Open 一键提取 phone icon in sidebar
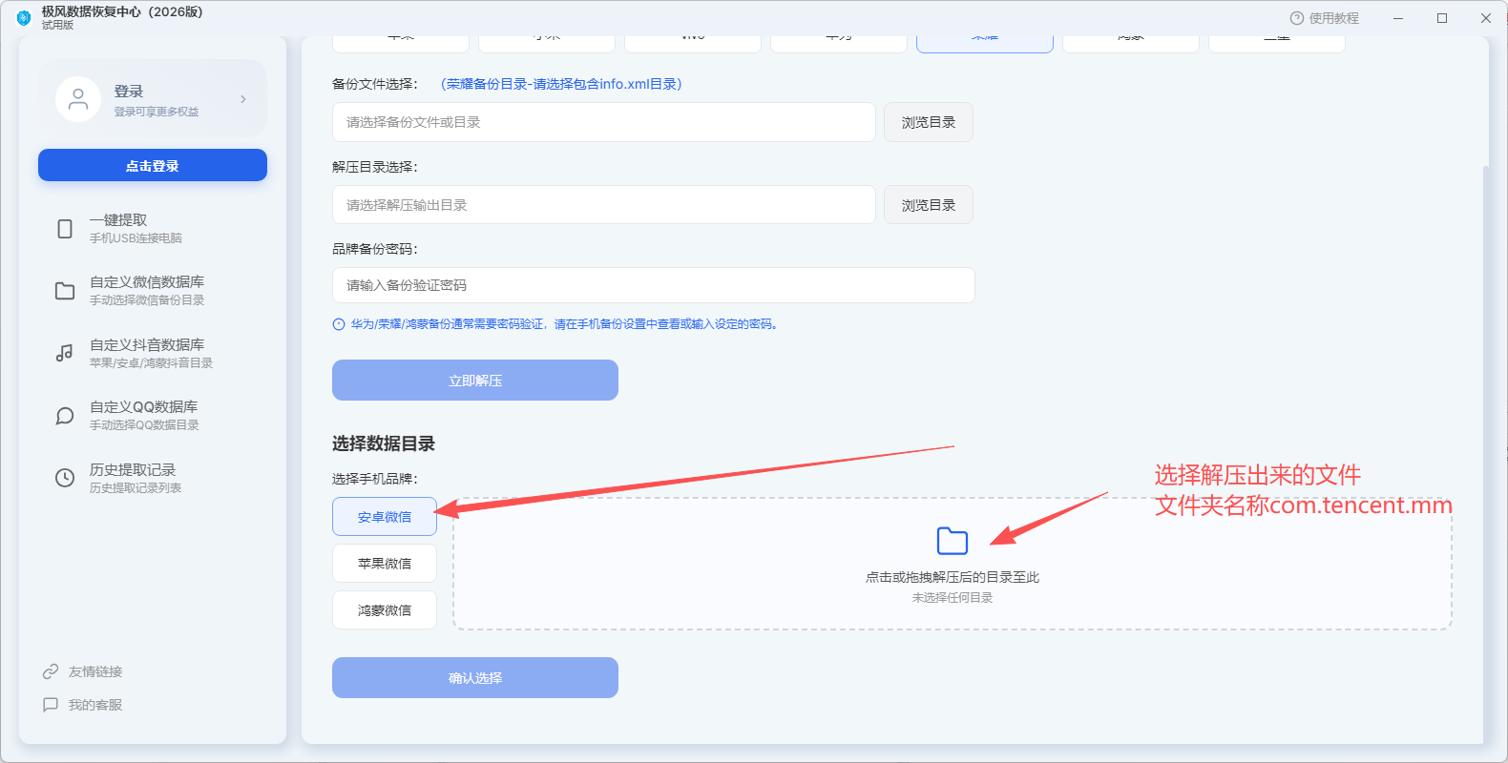This screenshot has height=763, width=1508. [x=65, y=229]
